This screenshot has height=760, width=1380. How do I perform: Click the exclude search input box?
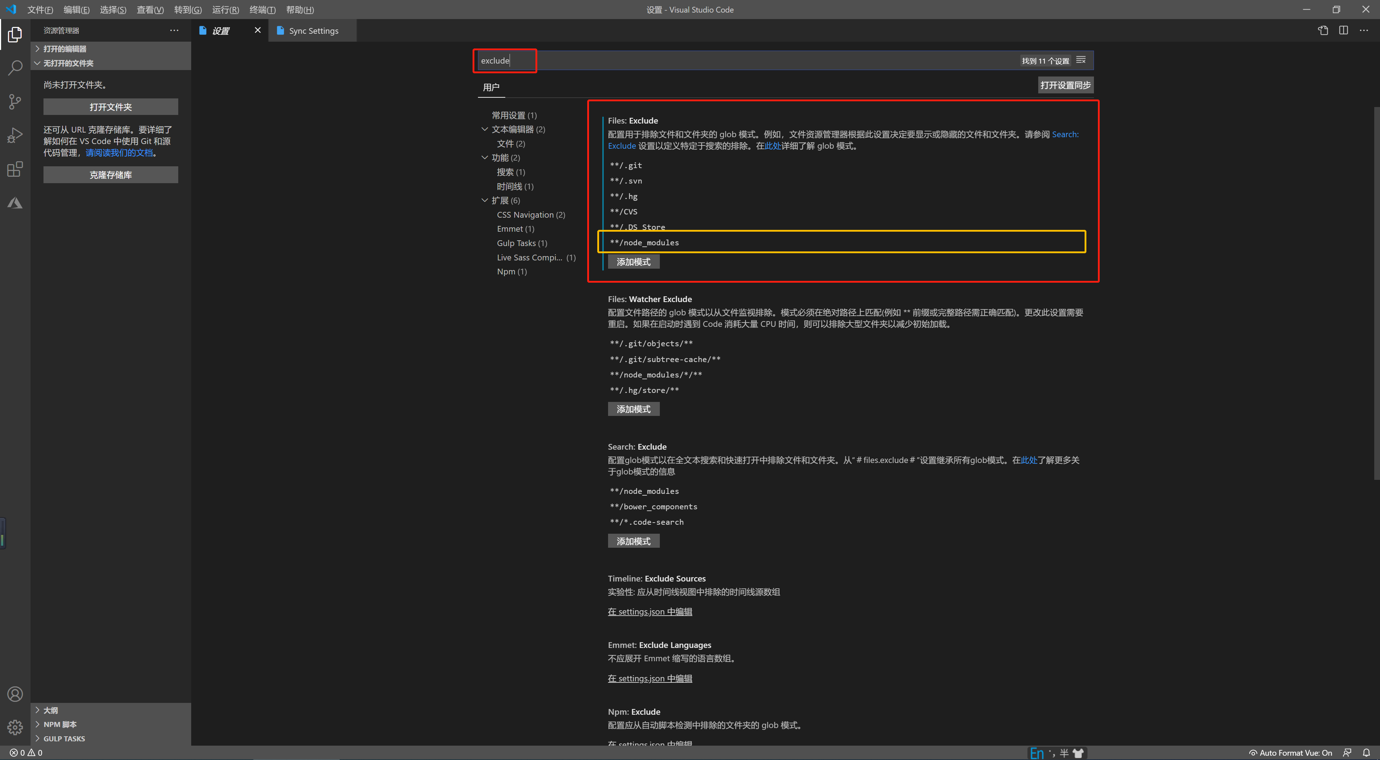pyautogui.click(x=504, y=61)
